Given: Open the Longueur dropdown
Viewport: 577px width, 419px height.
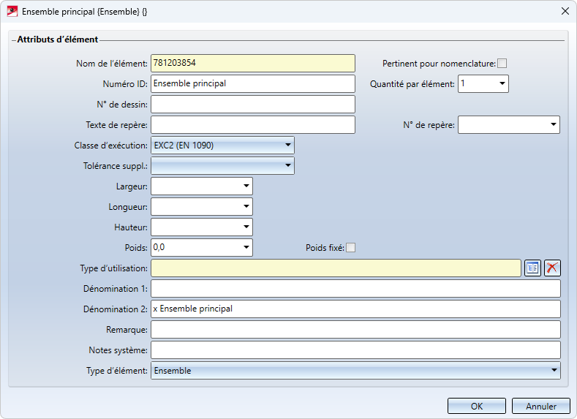Looking at the screenshot, I should (x=246, y=206).
